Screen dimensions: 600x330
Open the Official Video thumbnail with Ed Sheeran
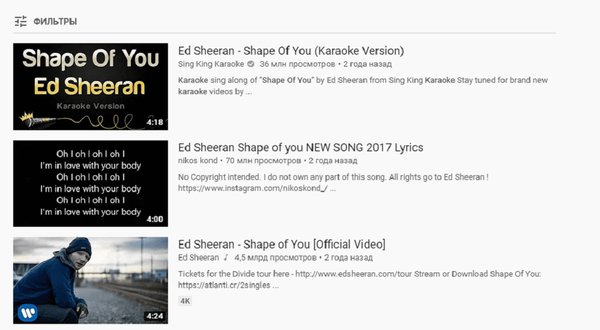click(91, 280)
